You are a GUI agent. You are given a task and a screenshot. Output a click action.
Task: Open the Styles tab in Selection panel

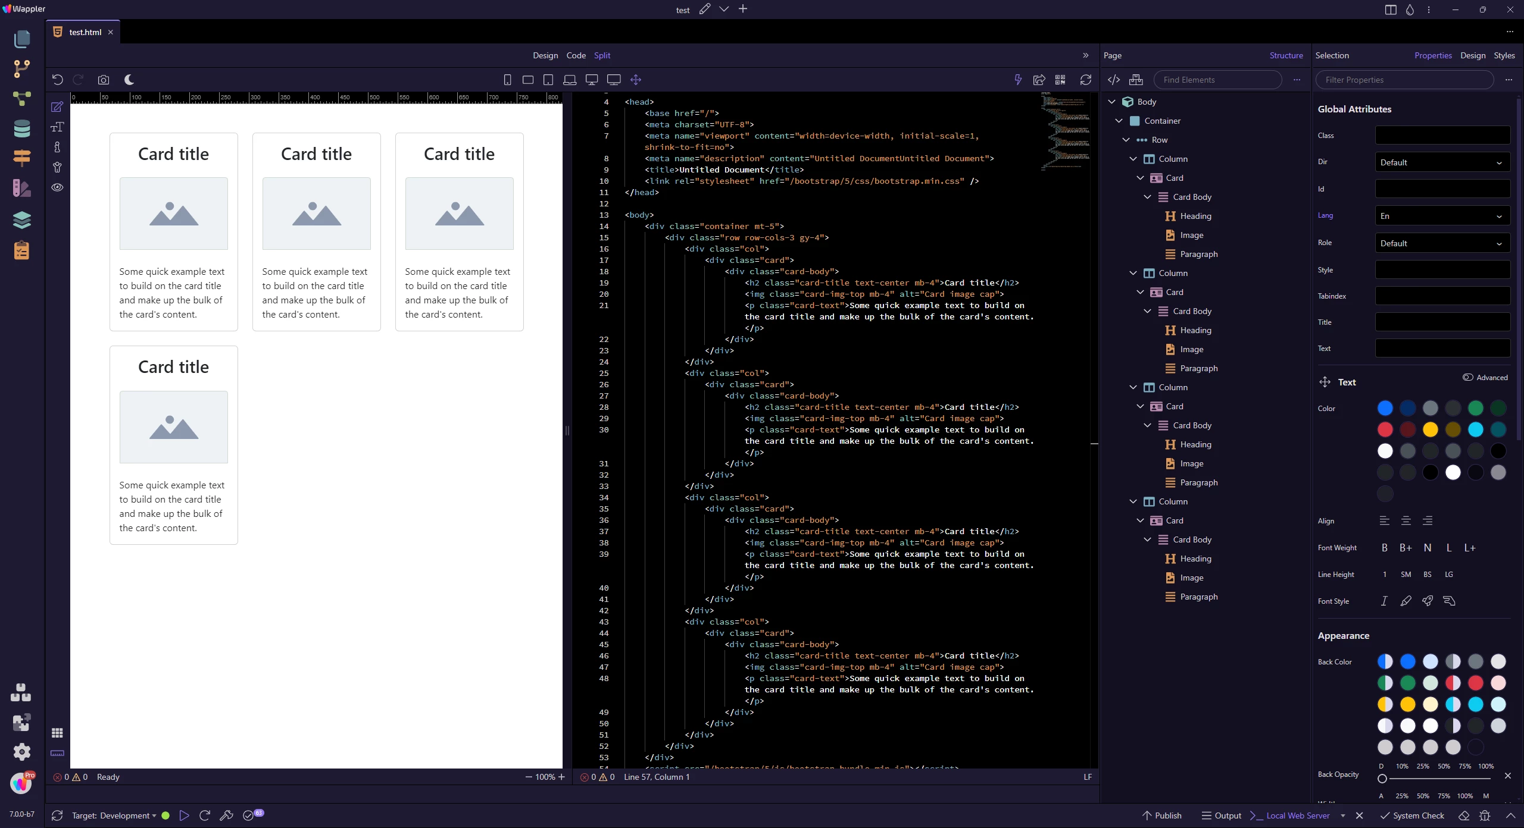1504,55
